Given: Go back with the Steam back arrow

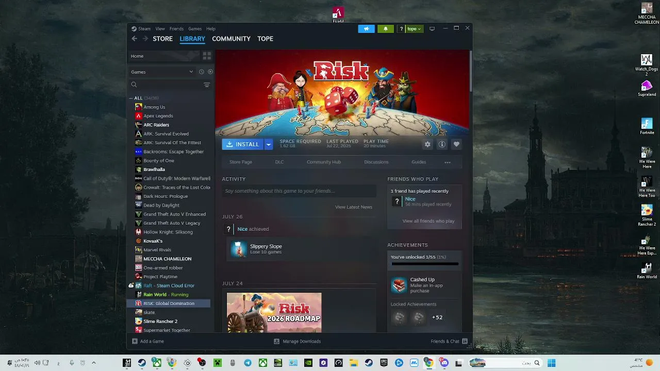Looking at the screenshot, I should pos(135,39).
